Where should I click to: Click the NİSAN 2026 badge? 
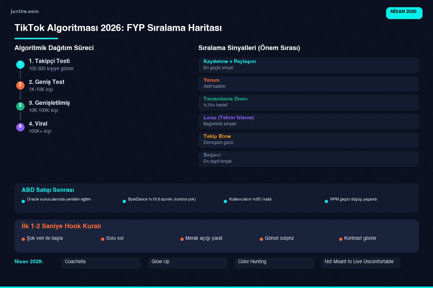click(404, 13)
